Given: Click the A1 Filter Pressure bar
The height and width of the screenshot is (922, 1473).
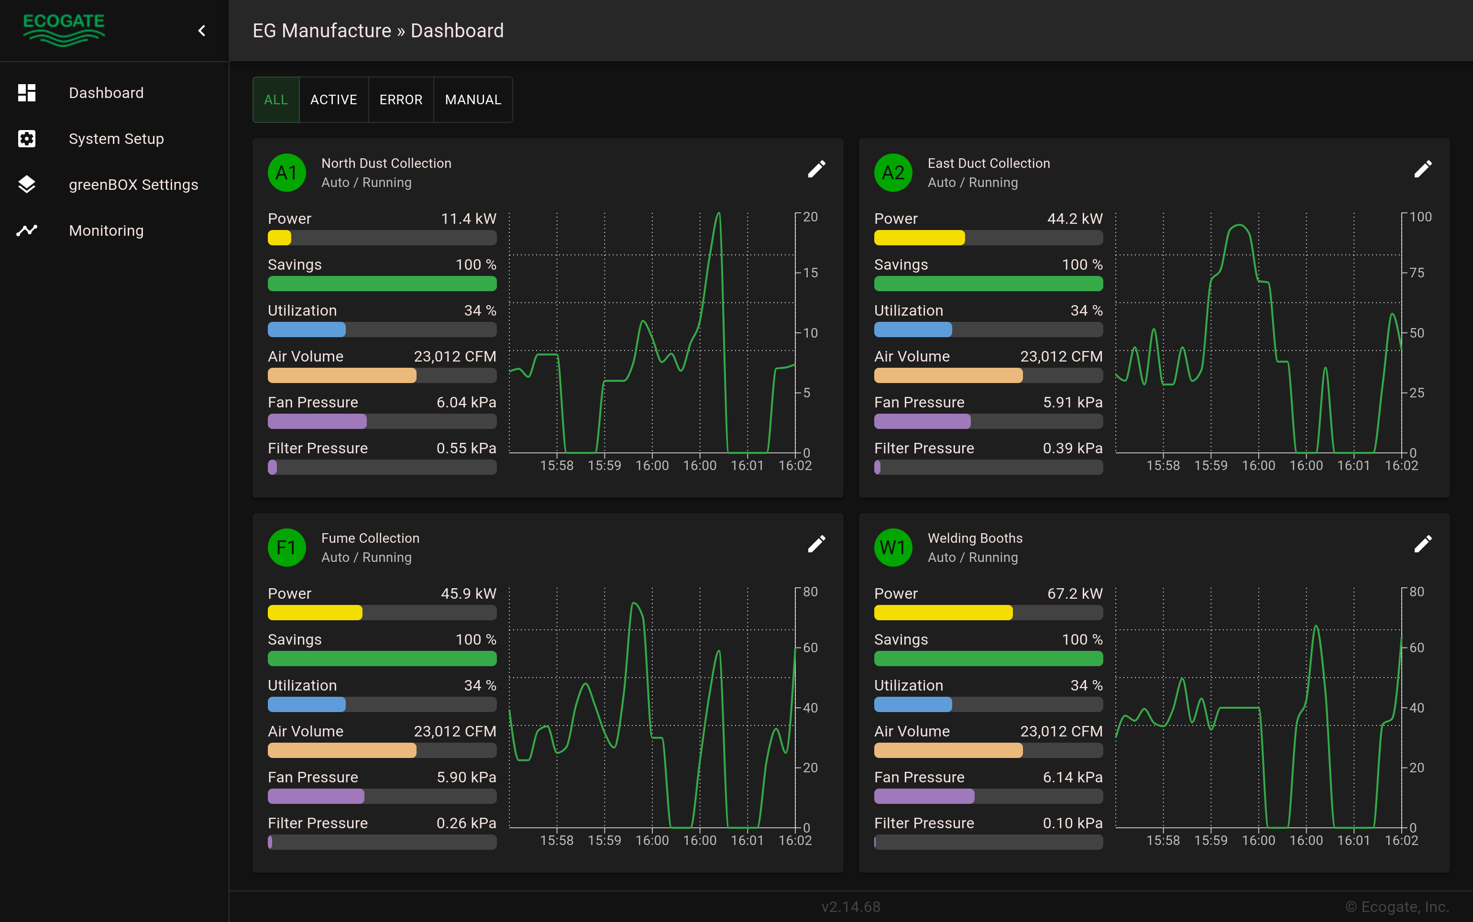Looking at the screenshot, I should coord(382,467).
